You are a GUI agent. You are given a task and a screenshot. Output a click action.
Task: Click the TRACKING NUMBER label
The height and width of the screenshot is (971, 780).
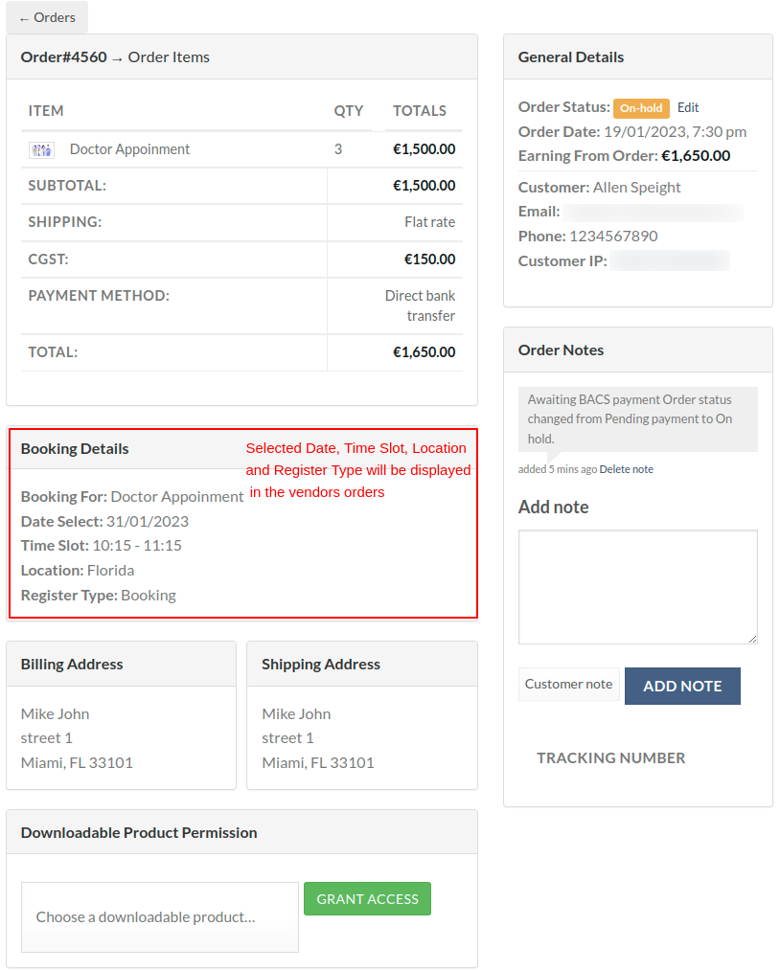pyautogui.click(x=610, y=757)
